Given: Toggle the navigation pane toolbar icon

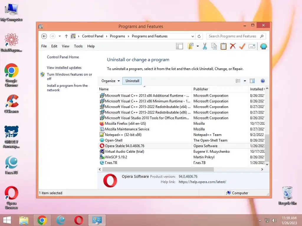Looking at the screenshot, I should tap(179, 46).
